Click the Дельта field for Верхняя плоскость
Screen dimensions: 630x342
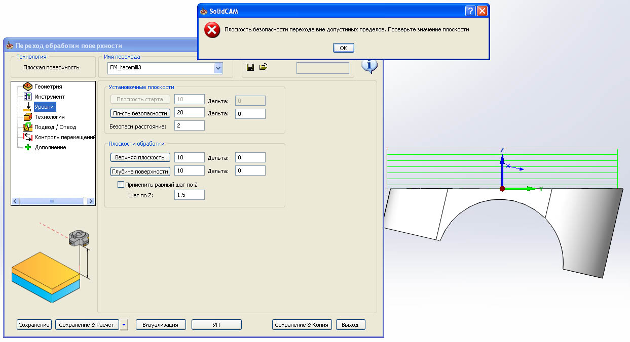click(x=250, y=157)
